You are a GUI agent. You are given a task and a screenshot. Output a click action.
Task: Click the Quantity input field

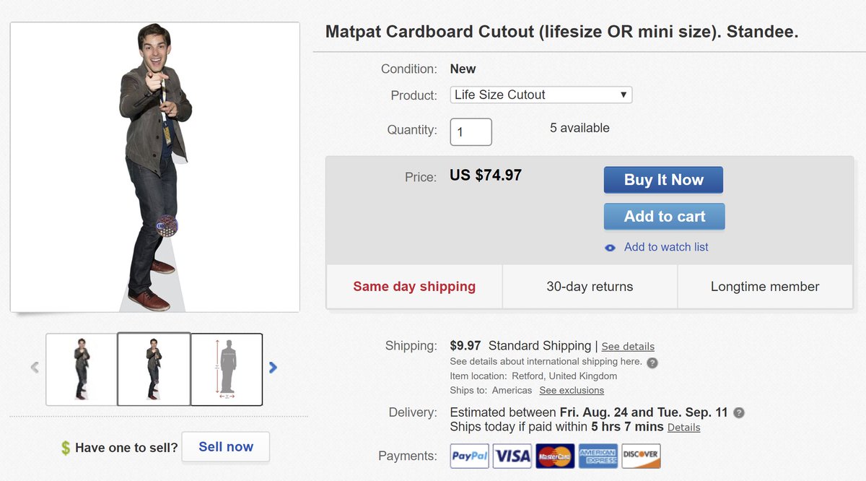coord(471,132)
